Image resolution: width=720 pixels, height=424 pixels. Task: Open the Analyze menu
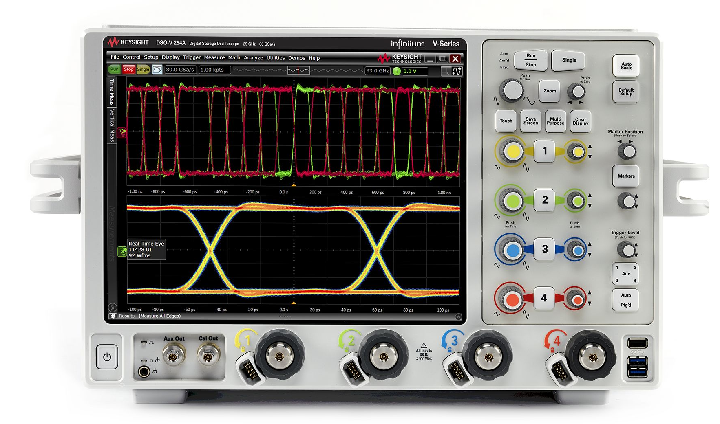coord(253,58)
